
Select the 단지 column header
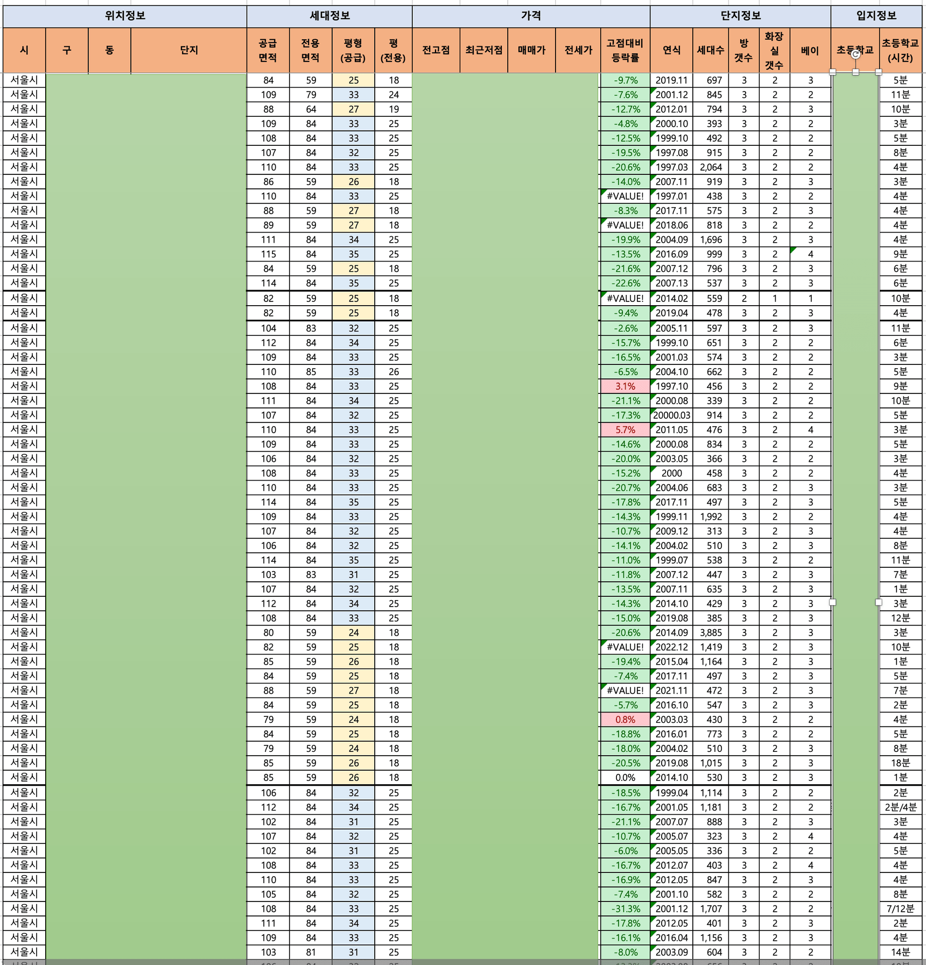pyautogui.click(x=189, y=50)
